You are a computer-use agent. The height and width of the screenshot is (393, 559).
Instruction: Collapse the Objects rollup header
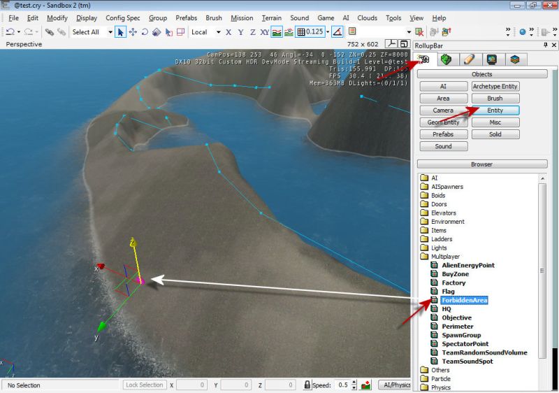[482, 74]
